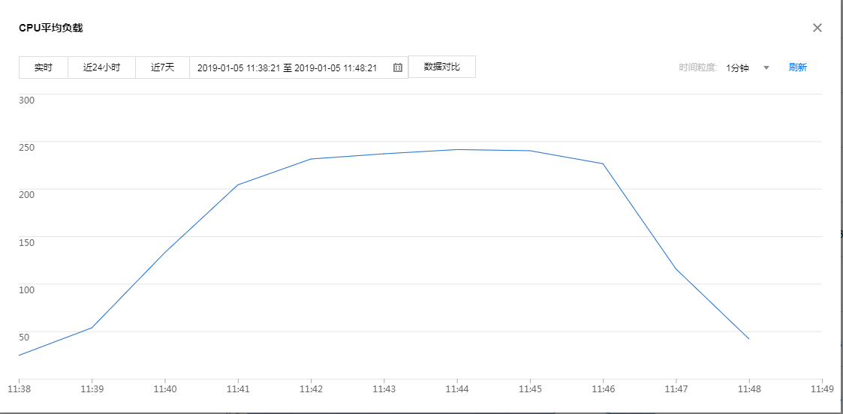Click the chart data point at 11:42
The height and width of the screenshot is (414, 843).
(311, 159)
